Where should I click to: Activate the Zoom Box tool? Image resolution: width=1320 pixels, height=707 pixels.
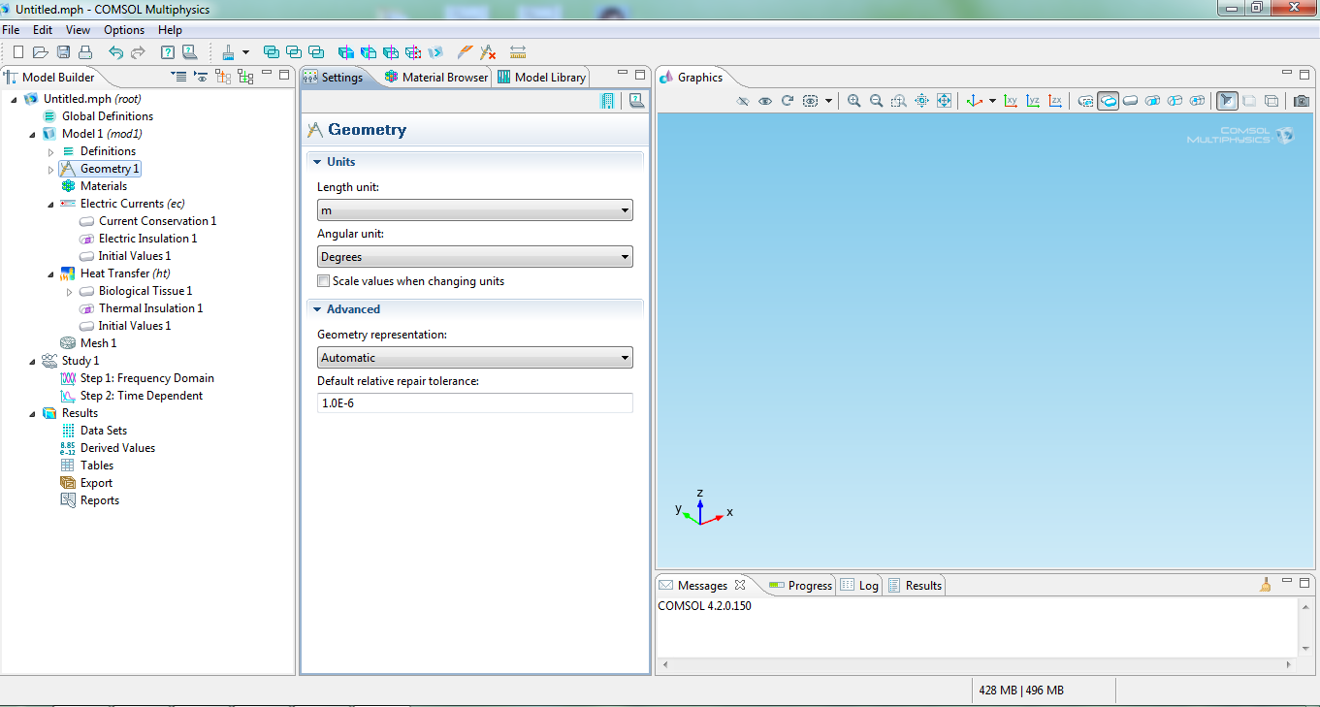(x=899, y=101)
